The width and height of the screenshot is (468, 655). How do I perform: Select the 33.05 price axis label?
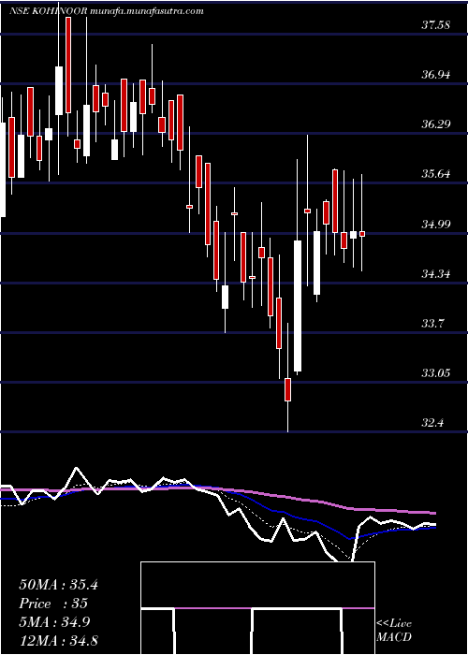pos(435,372)
